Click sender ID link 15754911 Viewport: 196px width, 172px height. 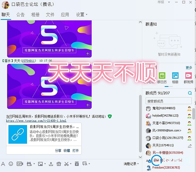coord(28,61)
